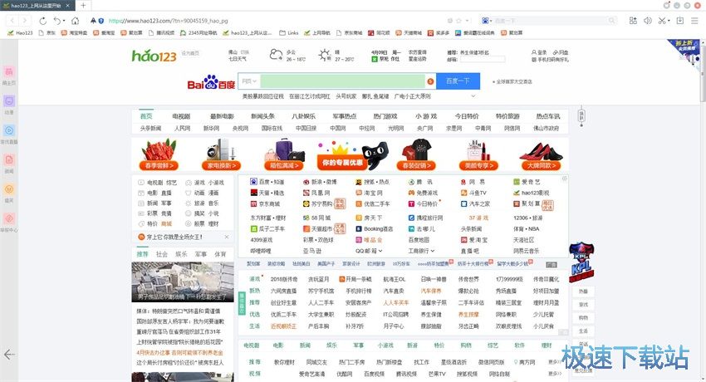Bookmark the page with the star icon

[x=458, y=21]
